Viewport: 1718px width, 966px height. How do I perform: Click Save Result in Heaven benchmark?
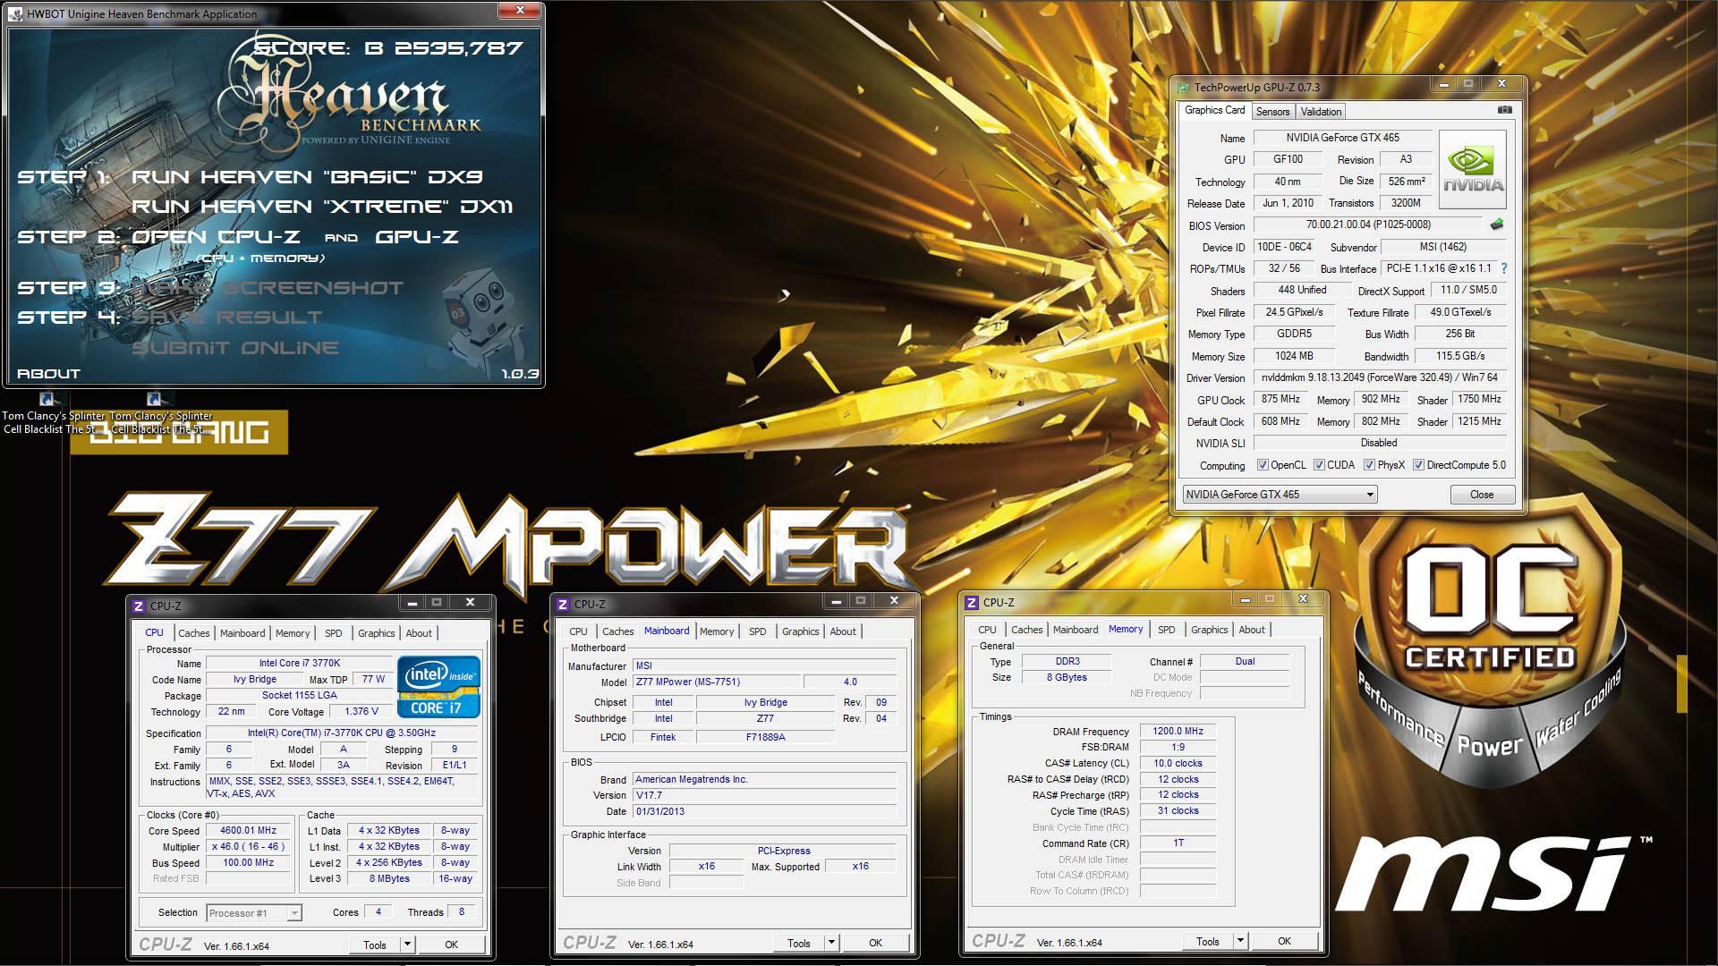pyautogui.click(x=227, y=318)
